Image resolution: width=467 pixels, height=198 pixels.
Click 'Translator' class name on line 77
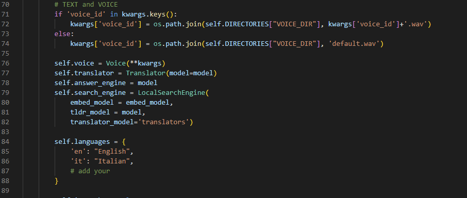tap(145, 73)
